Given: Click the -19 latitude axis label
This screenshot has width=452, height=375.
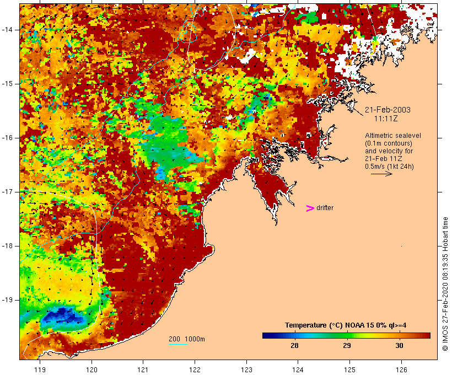Looking at the screenshot, I should point(7,300).
